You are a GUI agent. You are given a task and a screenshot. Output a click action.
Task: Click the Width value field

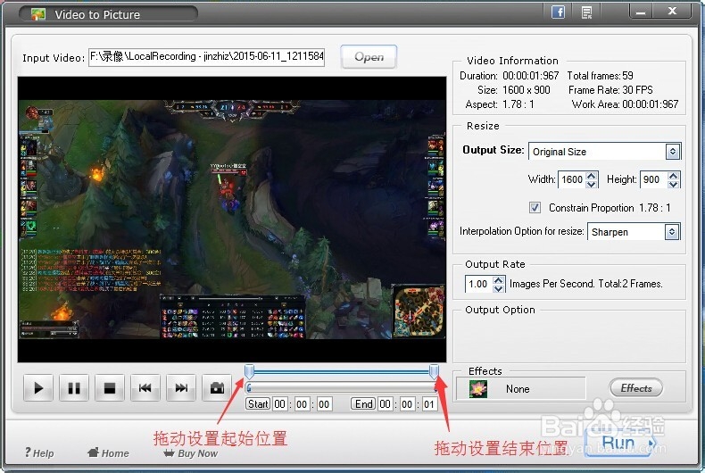tap(572, 179)
